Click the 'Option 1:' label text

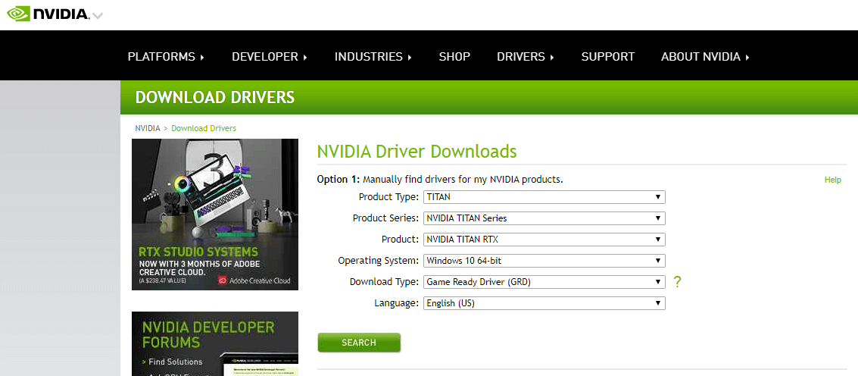[x=339, y=179]
